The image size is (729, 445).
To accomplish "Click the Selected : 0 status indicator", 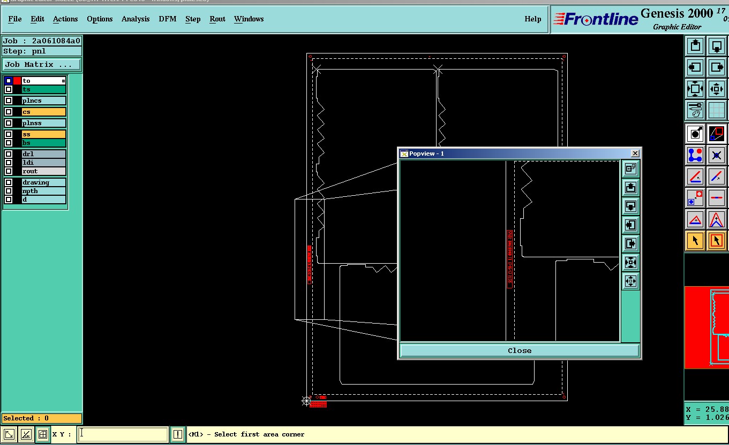I will [x=42, y=418].
